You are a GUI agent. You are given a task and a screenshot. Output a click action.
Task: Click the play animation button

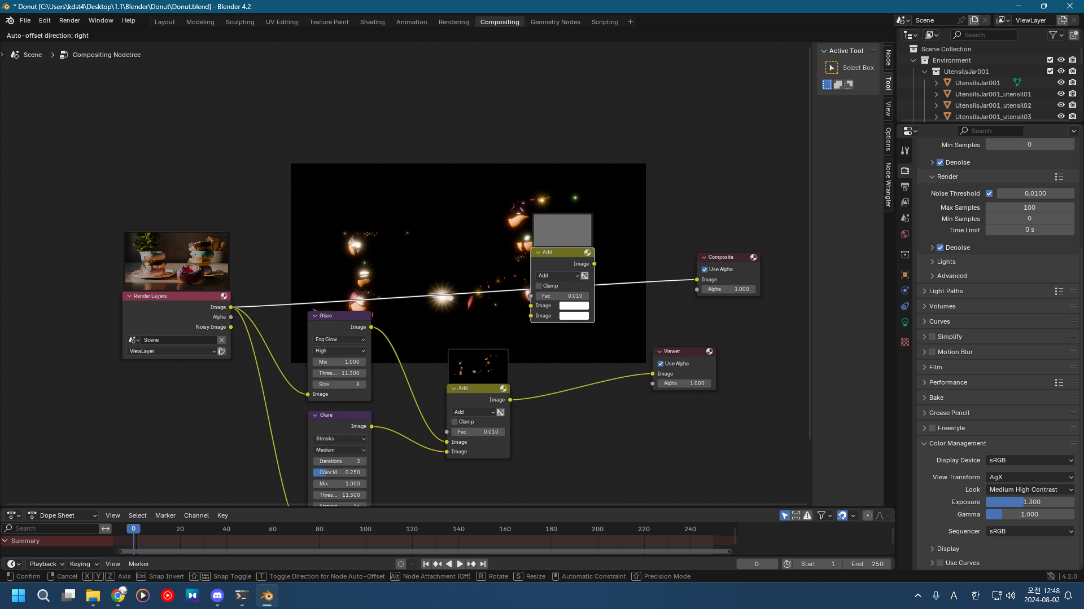pyautogui.click(x=460, y=564)
